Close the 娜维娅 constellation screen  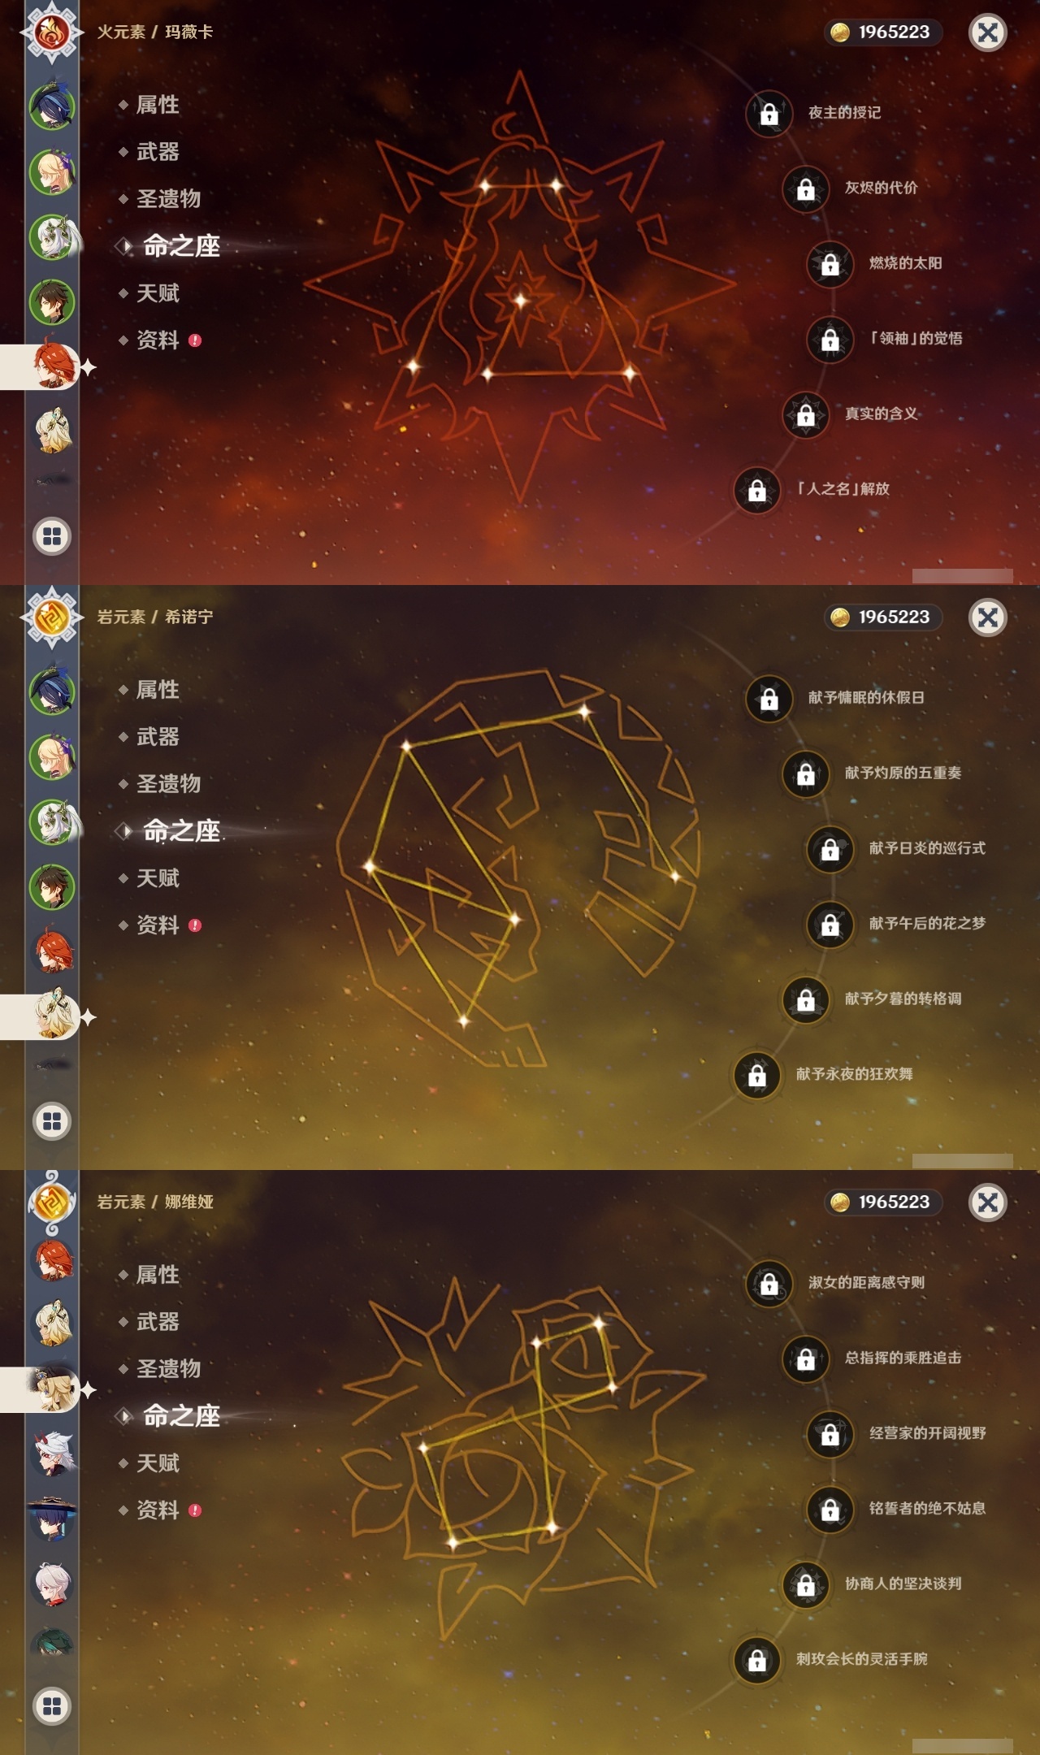coord(988,1202)
